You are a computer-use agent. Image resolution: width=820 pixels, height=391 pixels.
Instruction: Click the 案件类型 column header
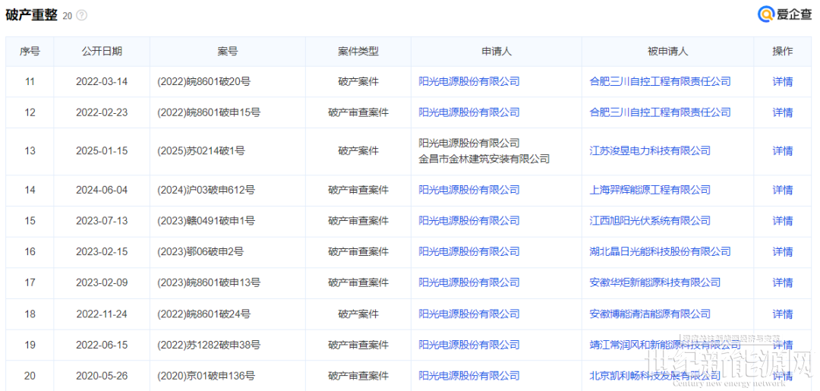pyautogui.click(x=358, y=51)
